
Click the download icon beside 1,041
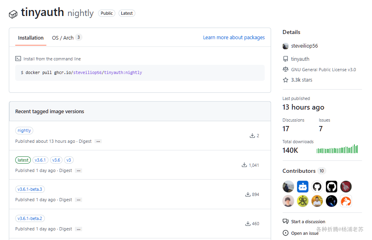tap(244, 165)
